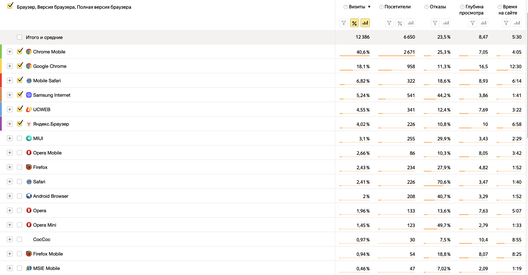This screenshot has height=275, width=528.
Task: Select the Итого и средние checkbox
Action: tap(19, 37)
